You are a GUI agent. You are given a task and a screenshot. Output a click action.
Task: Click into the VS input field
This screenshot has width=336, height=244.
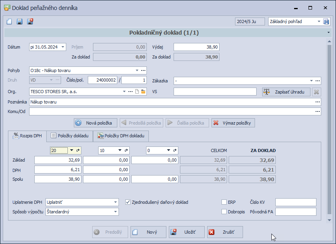[215, 92]
